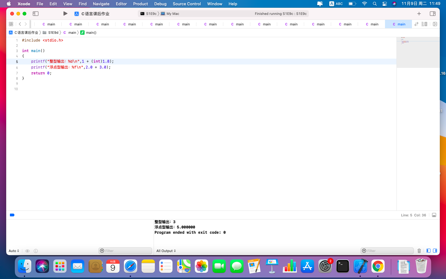Open App Store from the Dock
The height and width of the screenshot is (279, 446).
(x=307, y=266)
